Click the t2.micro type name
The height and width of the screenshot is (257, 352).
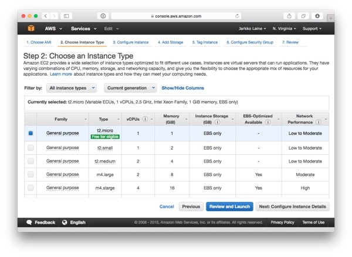[x=105, y=130]
